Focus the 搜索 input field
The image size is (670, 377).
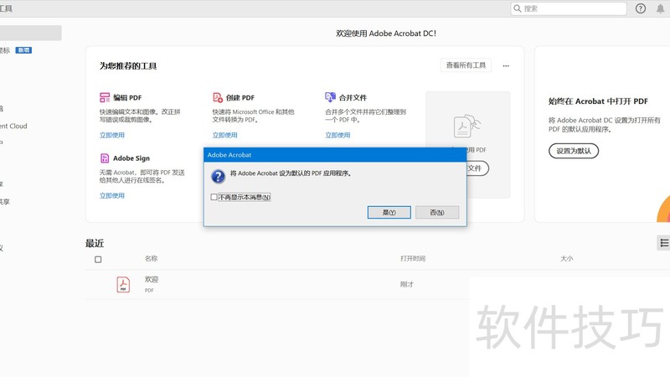(569, 8)
